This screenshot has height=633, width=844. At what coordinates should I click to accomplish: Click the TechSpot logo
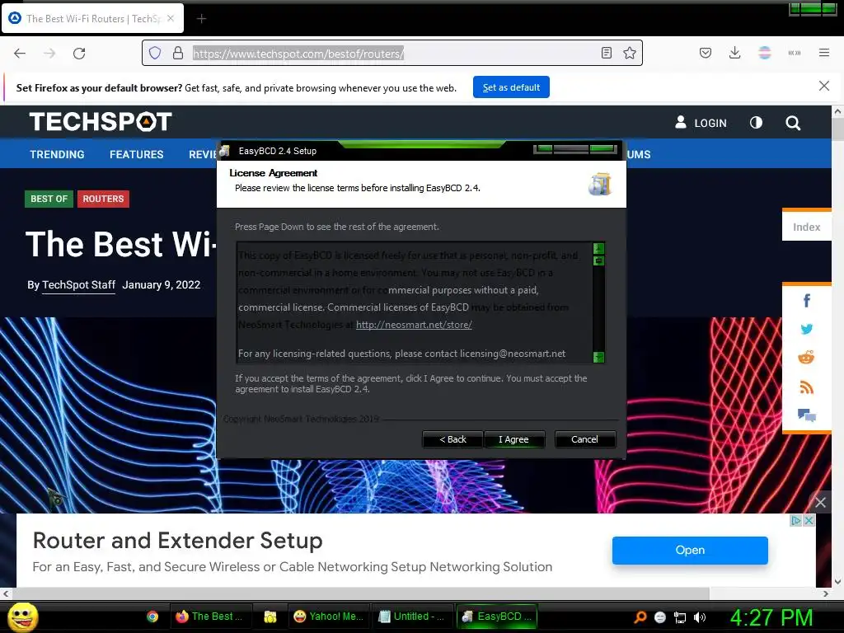tap(101, 122)
